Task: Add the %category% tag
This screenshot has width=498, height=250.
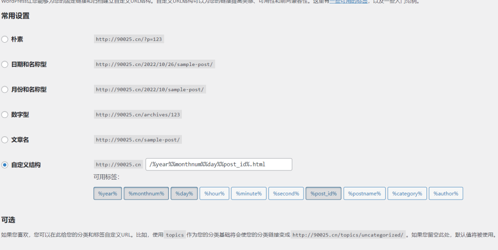Action: [407, 194]
